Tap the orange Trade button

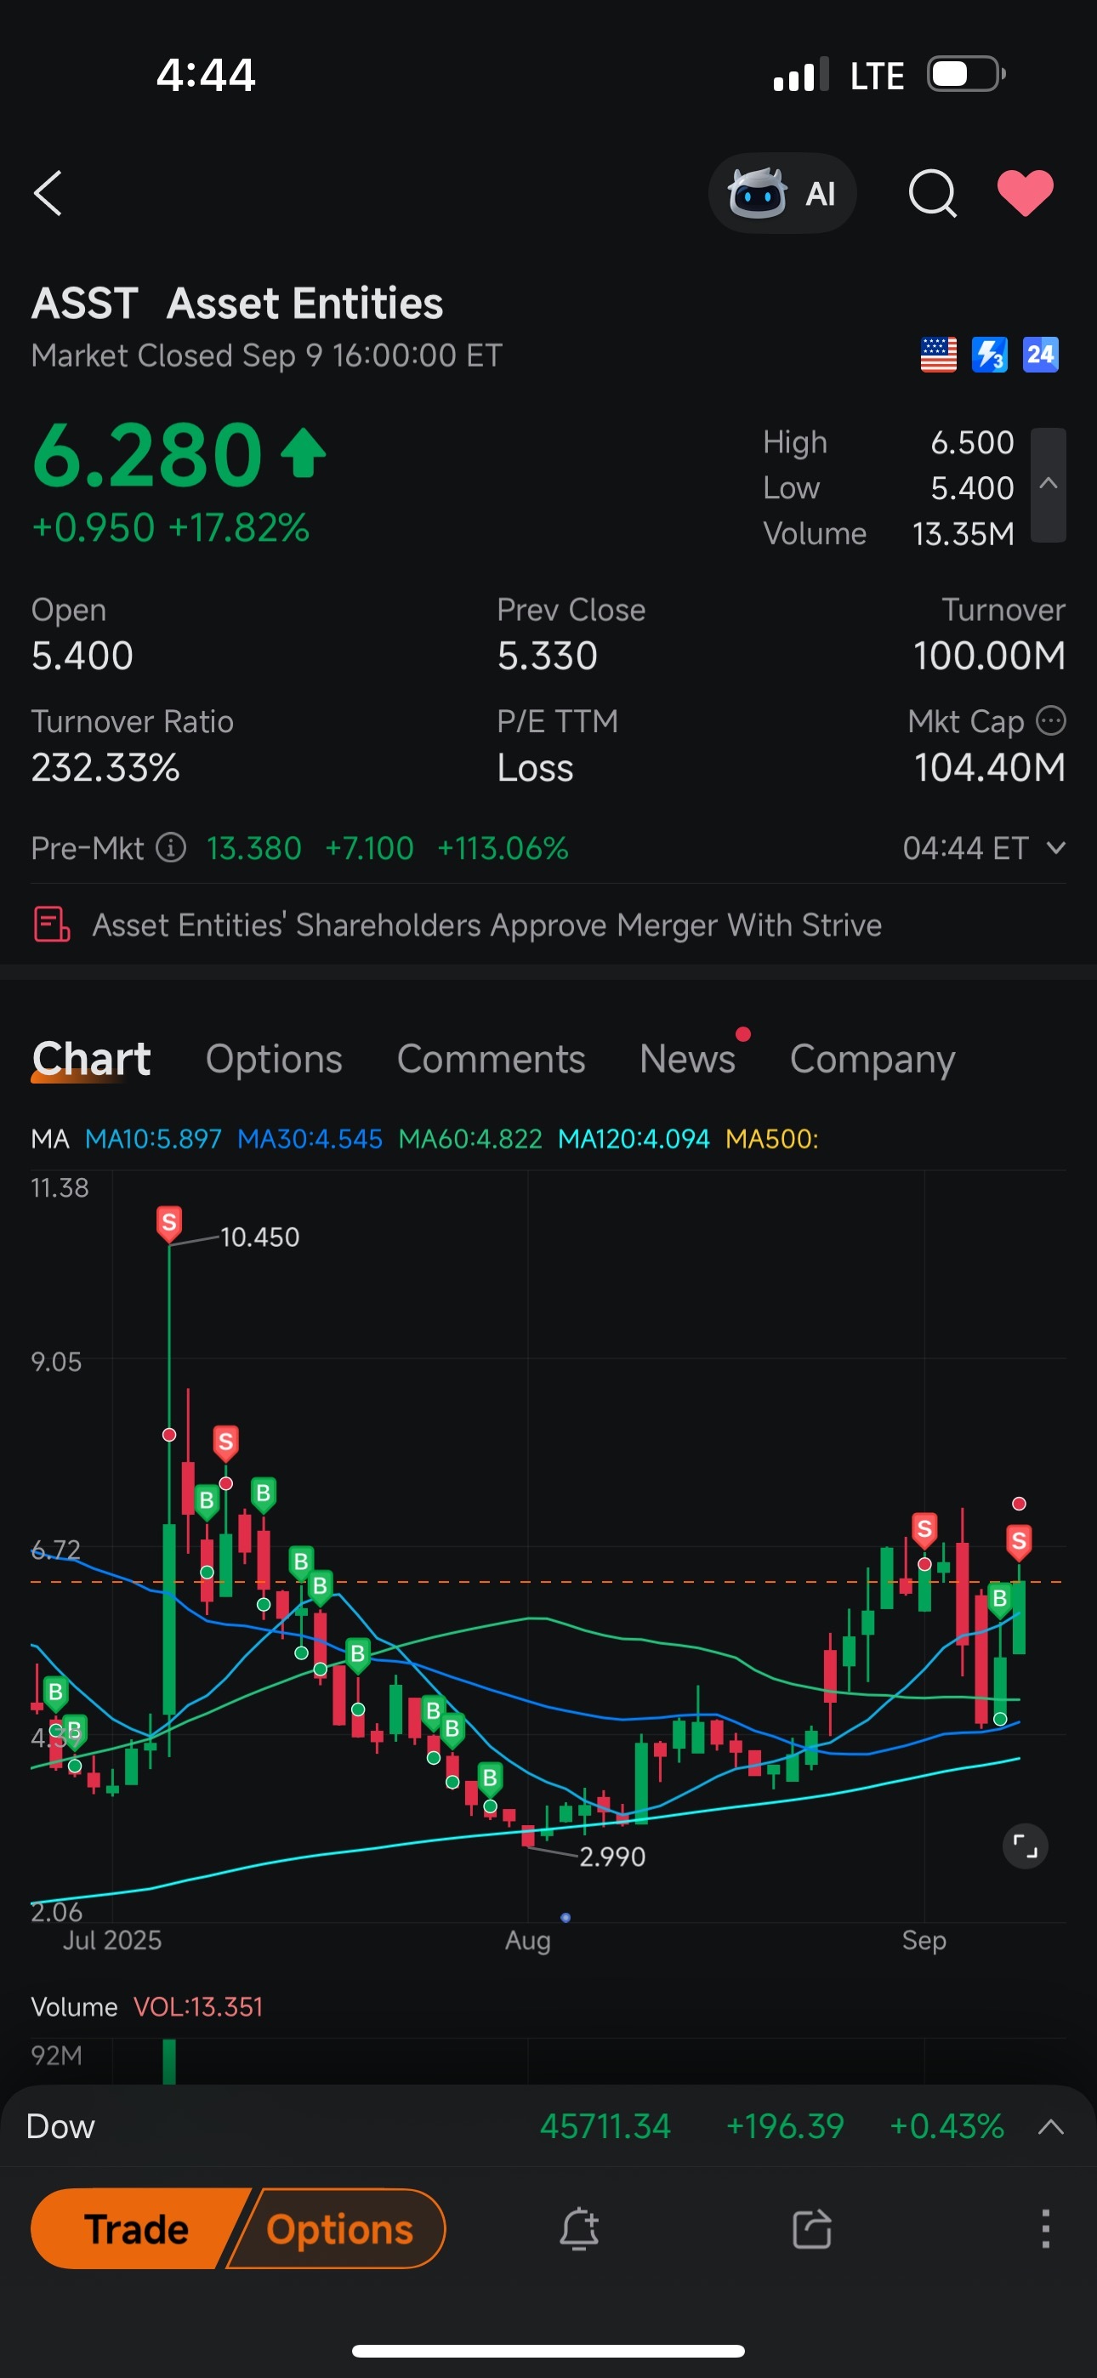[x=139, y=2228]
